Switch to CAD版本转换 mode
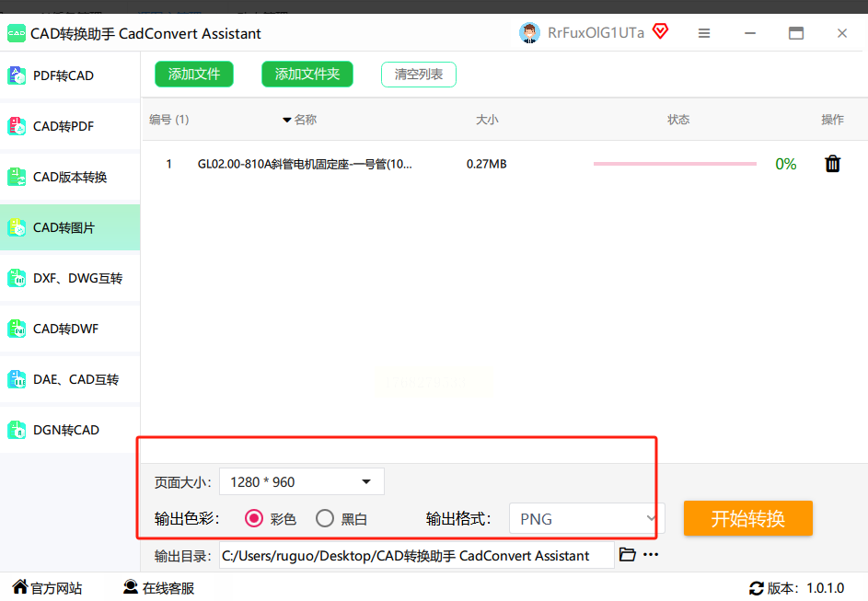Image resolution: width=868 pixels, height=601 pixels. point(70,177)
